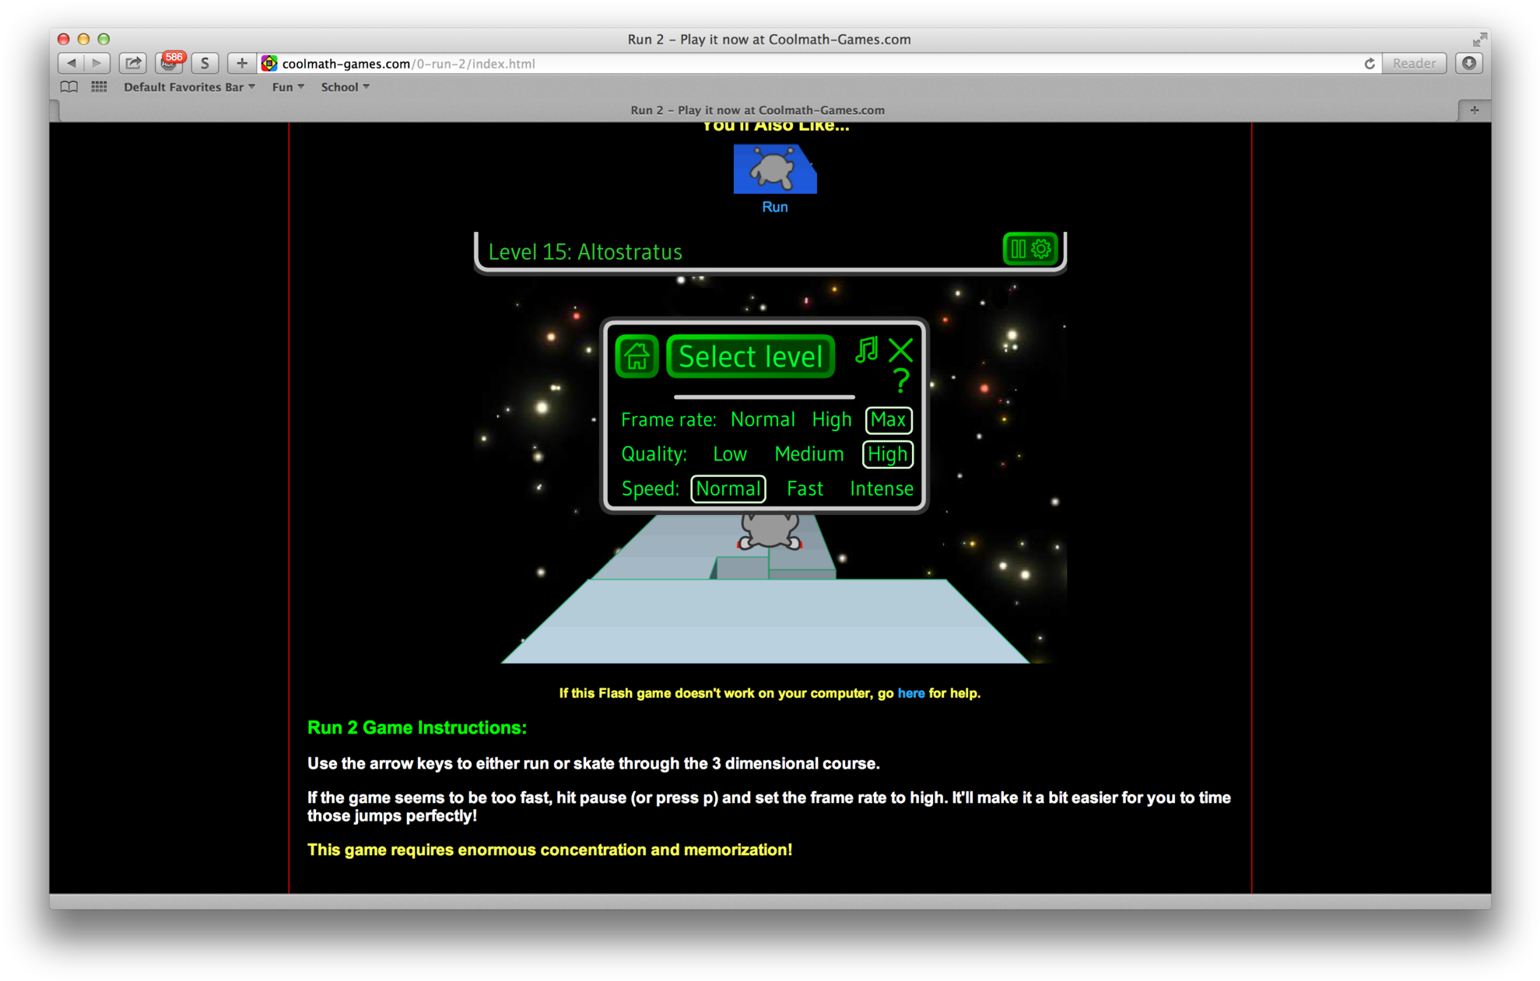The height and width of the screenshot is (981, 1540).
Task: Reload the page with refresh icon
Action: pos(1370,64)
